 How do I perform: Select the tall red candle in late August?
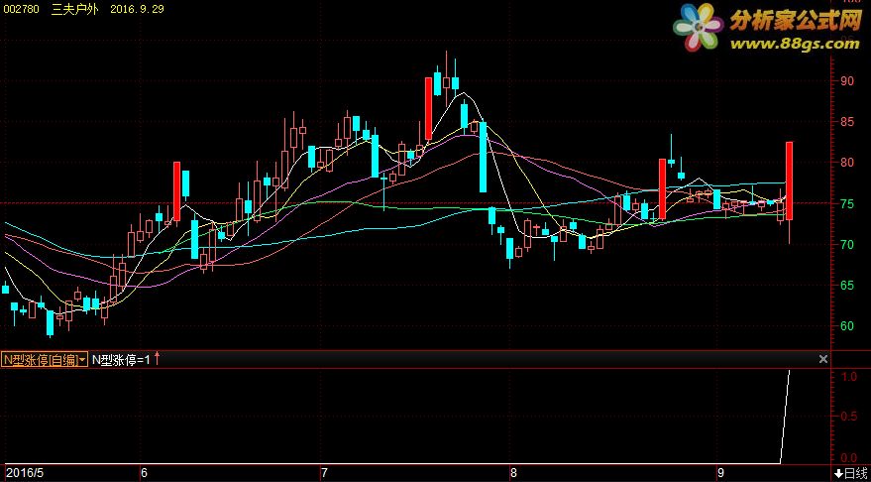pyautogui.click(x=662, y=189)
